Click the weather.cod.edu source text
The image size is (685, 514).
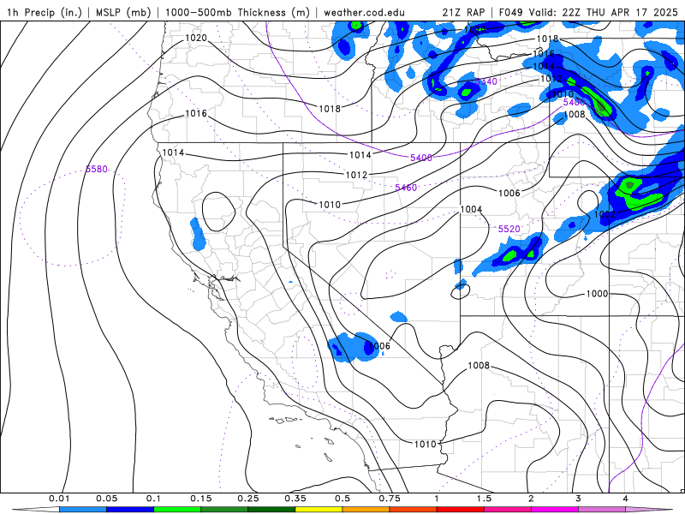[x=364, y=12]
